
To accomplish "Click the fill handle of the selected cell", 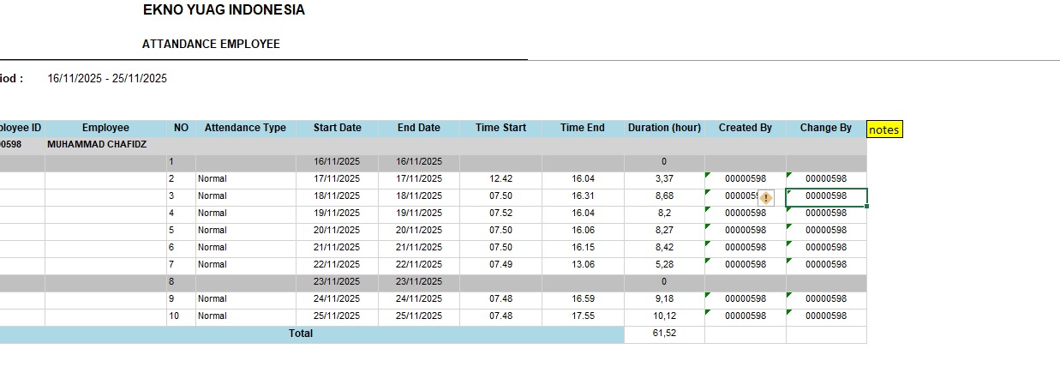I will tap(866, 206).
